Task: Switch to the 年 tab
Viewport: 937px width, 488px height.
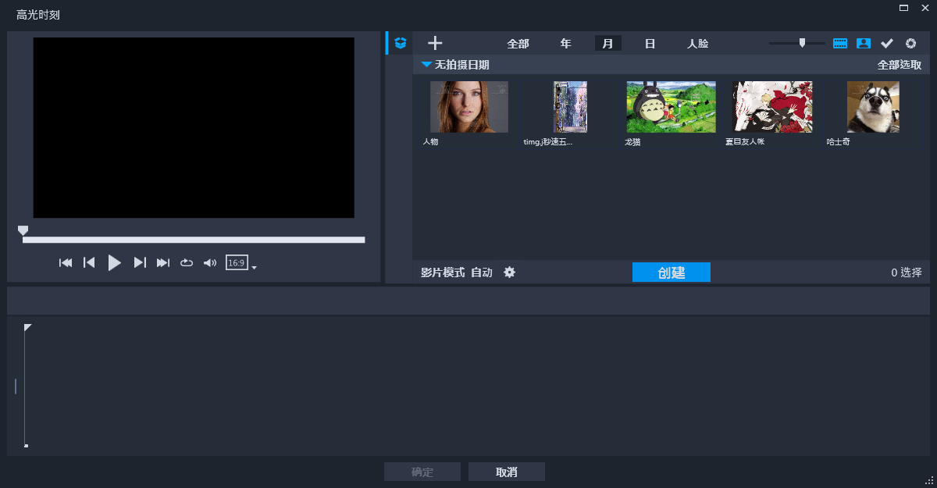Action: pyautogui.click(x=565, y=43)
